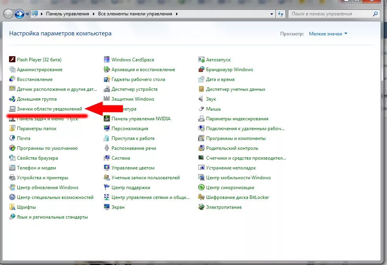This screenshot has width=387, height=265.
Task: Expand the address bar history dropdown arrow
Action: 272,14
